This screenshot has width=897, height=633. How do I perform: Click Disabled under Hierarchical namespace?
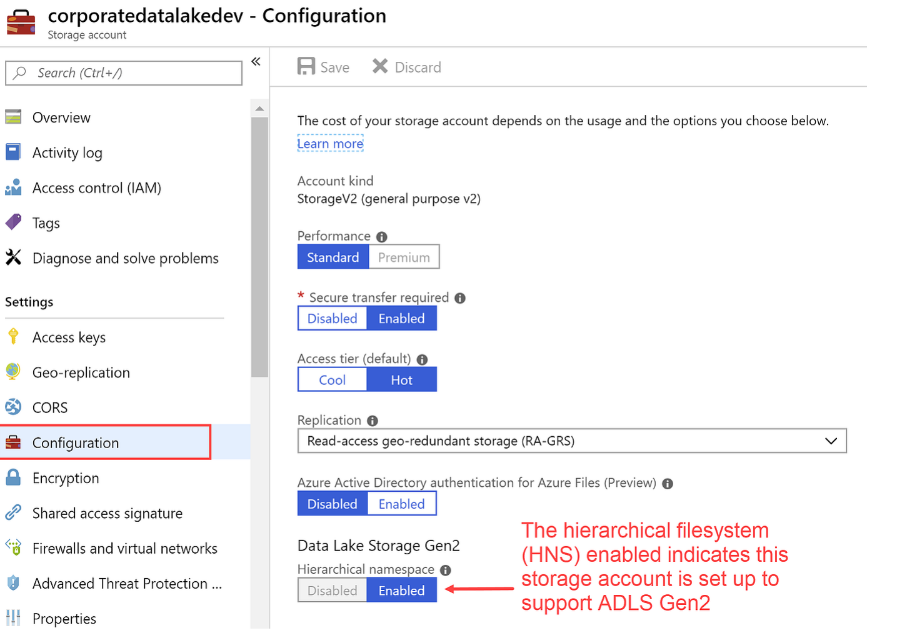332,590
